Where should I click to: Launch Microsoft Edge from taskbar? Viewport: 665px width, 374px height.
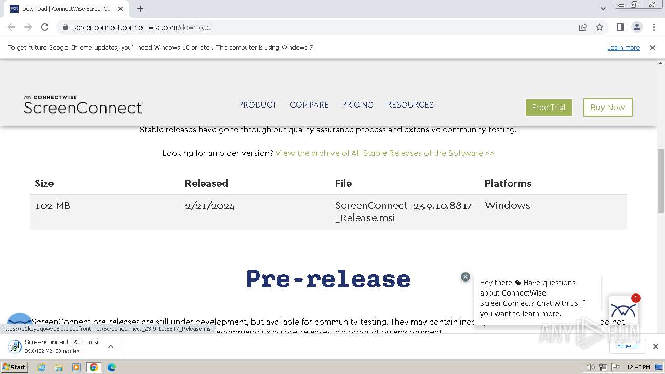point(112,367)
